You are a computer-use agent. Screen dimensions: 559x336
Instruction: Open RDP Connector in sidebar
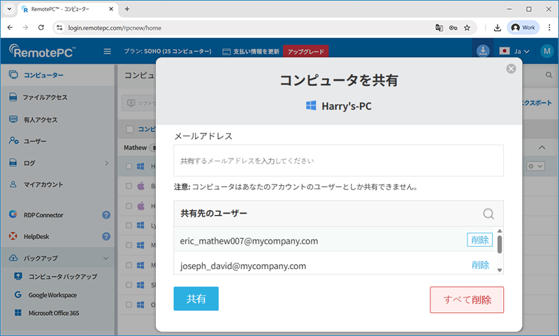43,215
